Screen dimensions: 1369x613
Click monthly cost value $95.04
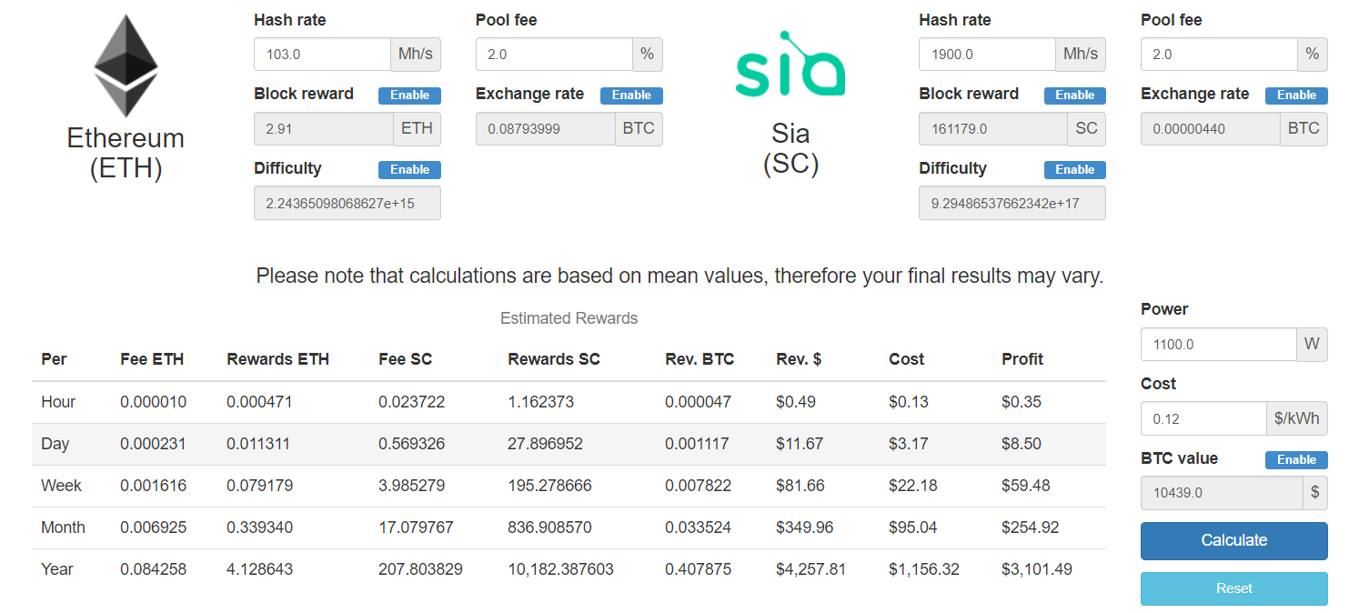(913, 528)
